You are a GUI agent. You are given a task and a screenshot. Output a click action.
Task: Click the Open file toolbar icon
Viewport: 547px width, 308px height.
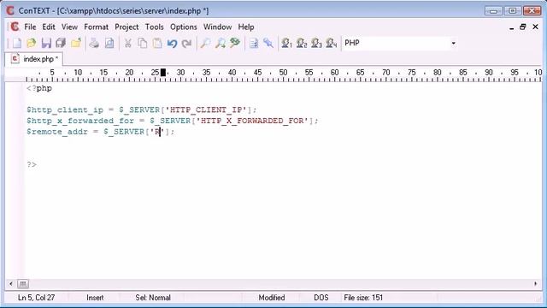click(x=32, y=43)
